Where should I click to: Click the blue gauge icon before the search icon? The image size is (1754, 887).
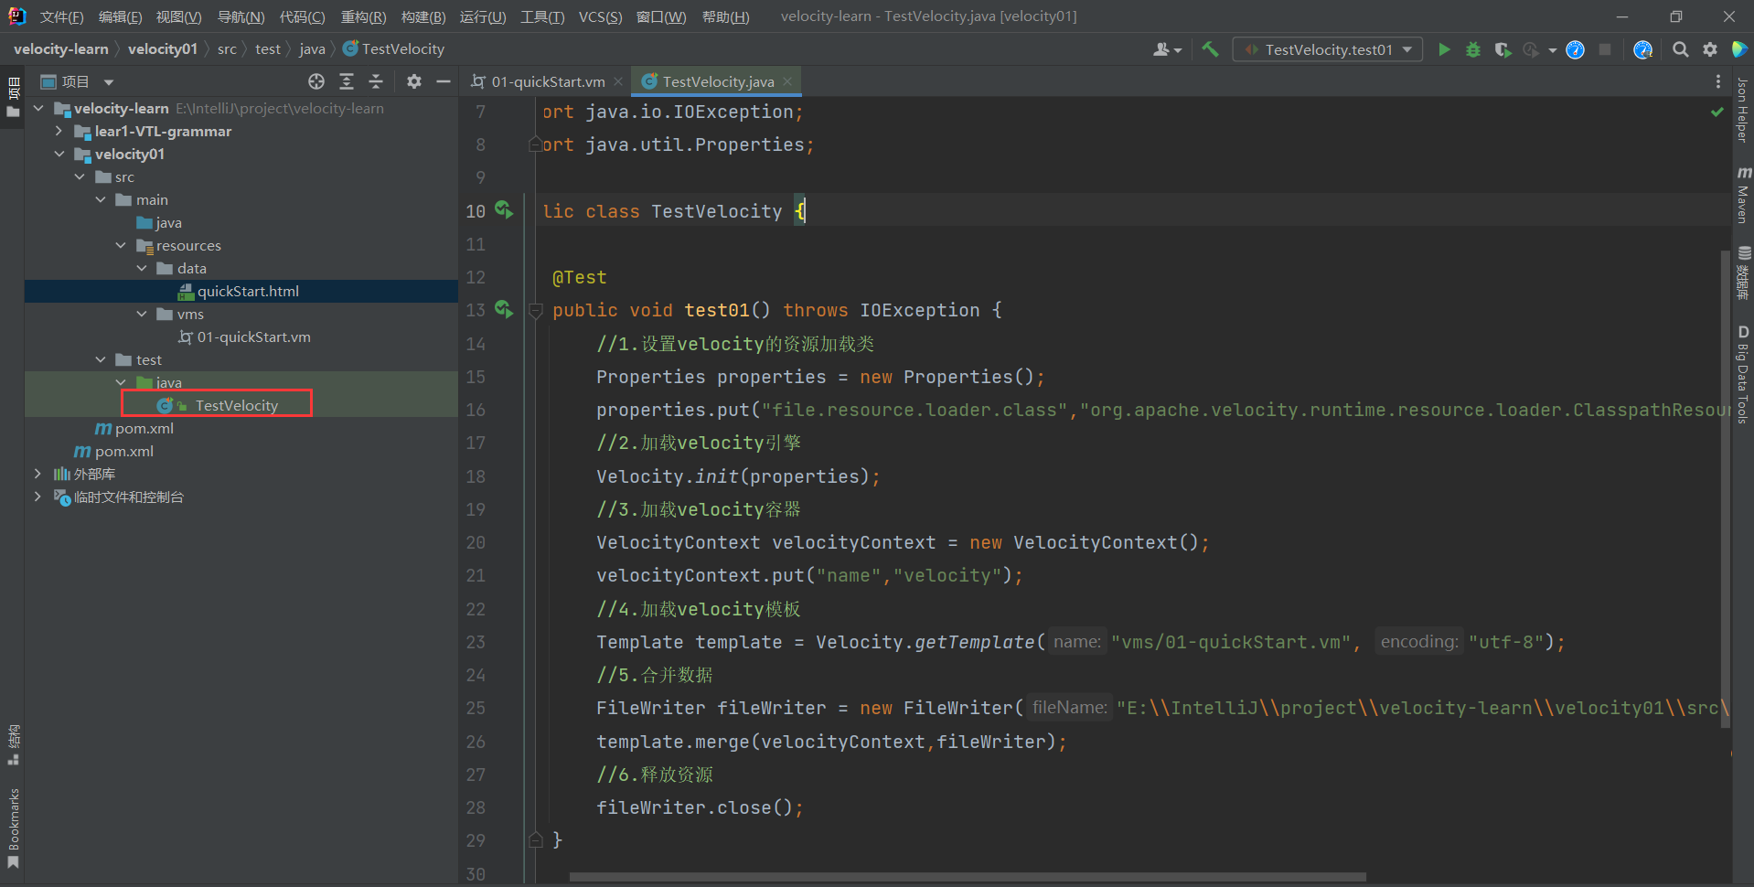click(x=1643, y=49)
